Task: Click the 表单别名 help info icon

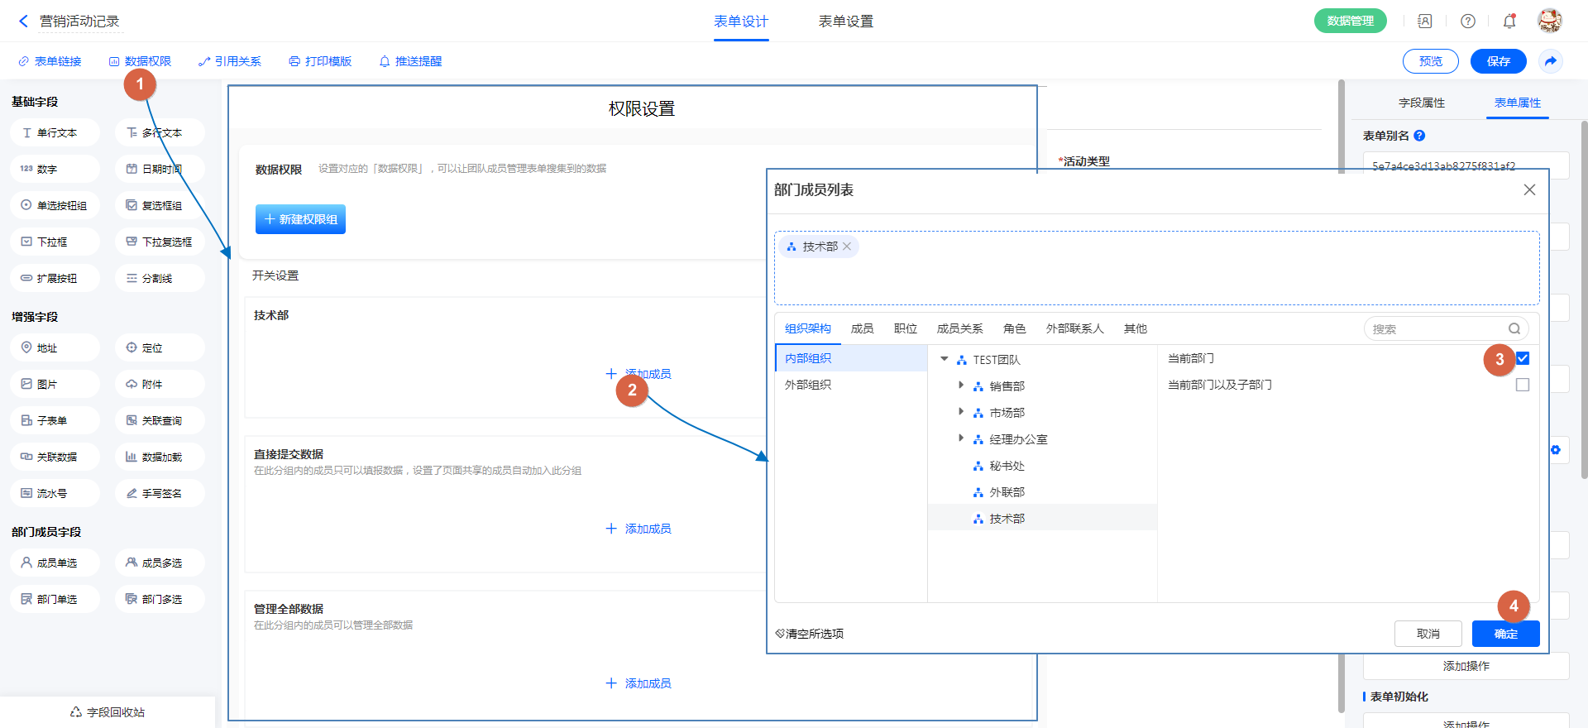Action: [x=1419, y=136]
